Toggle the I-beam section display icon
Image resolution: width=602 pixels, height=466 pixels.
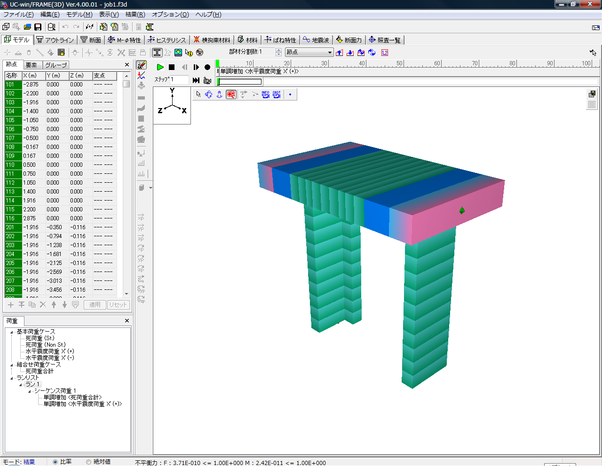pos(157,53)
